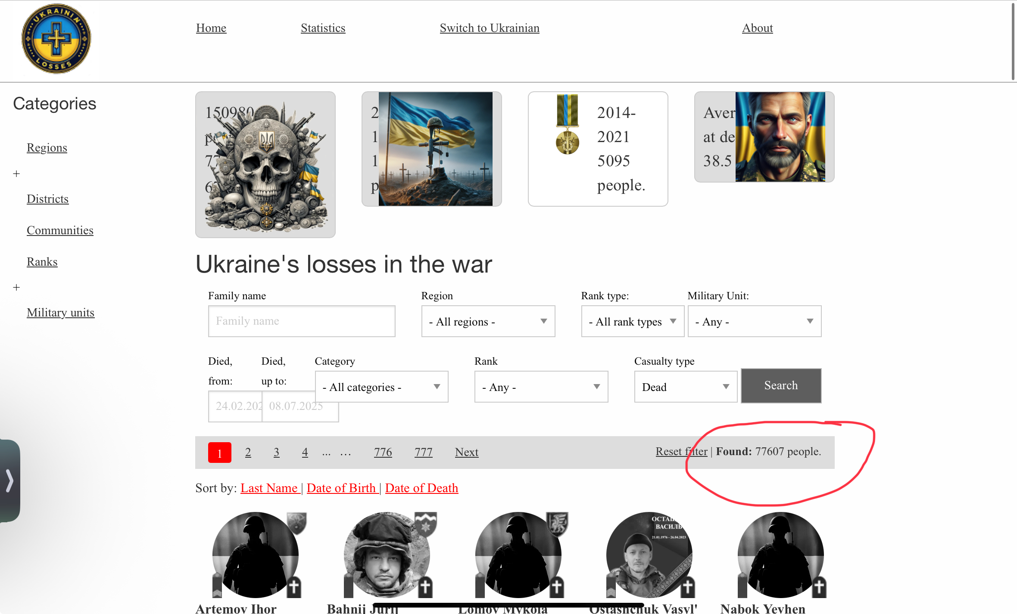1017x614 pixels.
Task: Click the cross icon on Artemov Ihor's portrait
Action: pos(294,587)
